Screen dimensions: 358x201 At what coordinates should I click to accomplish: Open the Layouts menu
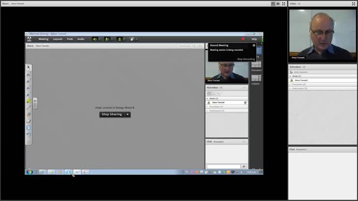58,39
